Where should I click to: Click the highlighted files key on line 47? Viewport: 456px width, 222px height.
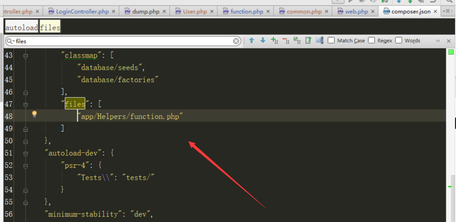pyautogui.click(x=75, y=104)
